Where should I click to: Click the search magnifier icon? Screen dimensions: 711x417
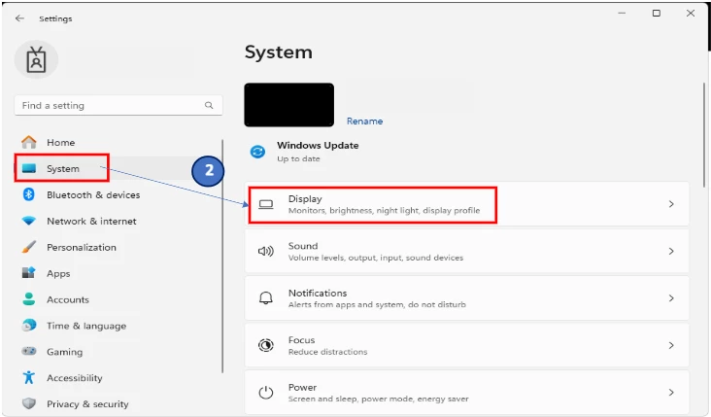tap(209, 105)
